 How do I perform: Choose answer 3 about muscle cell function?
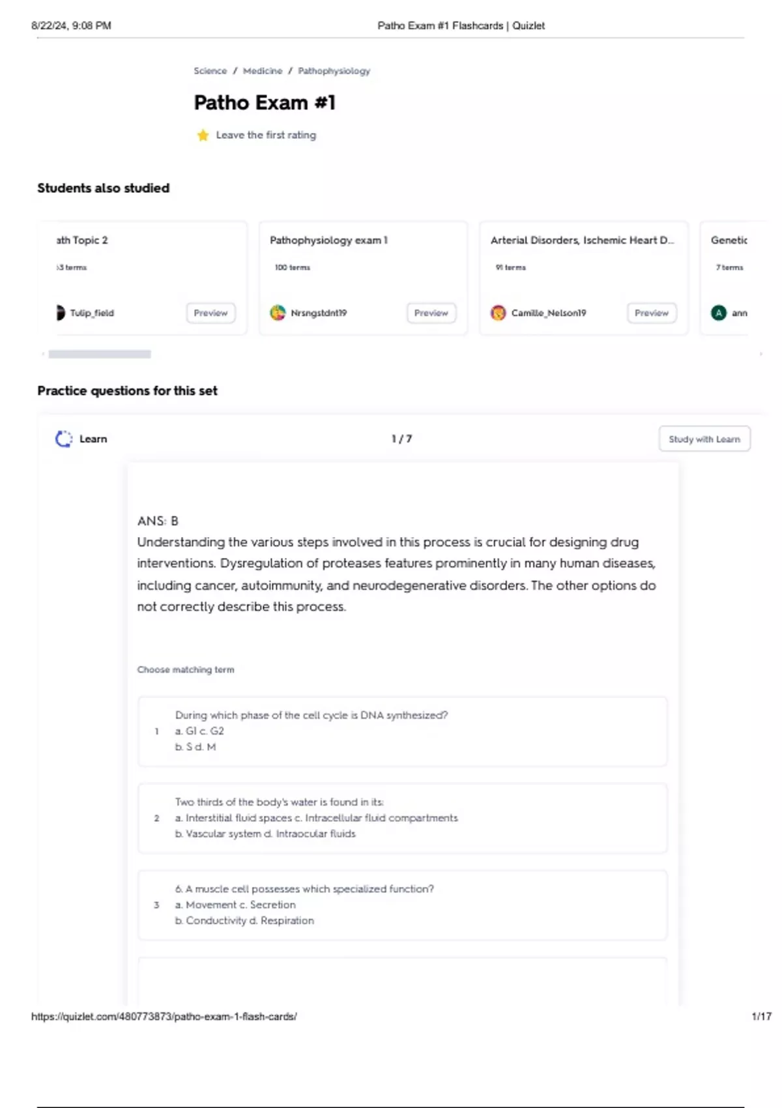[x=402, y=905]
